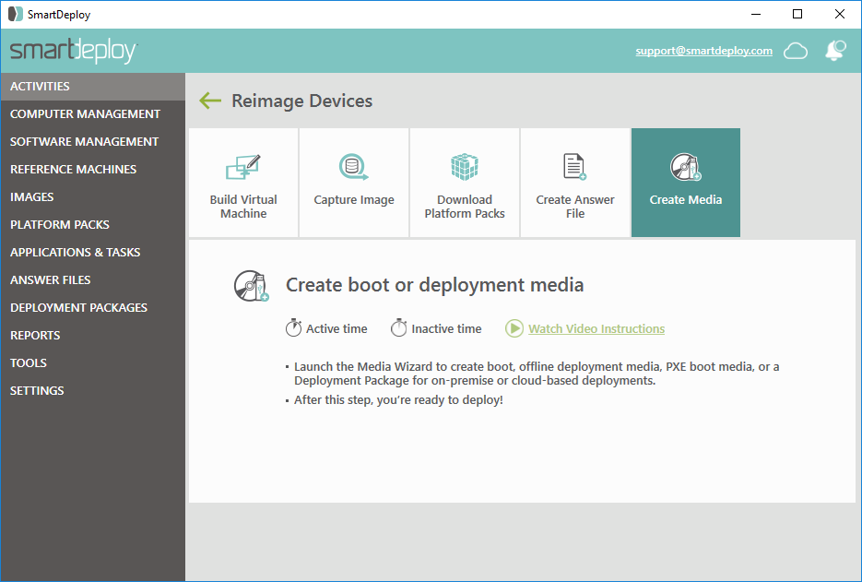Choose the Create Answer File tile
Viewport: 862px width, 582px height.
pyautogui.click(x=575, y=183)
